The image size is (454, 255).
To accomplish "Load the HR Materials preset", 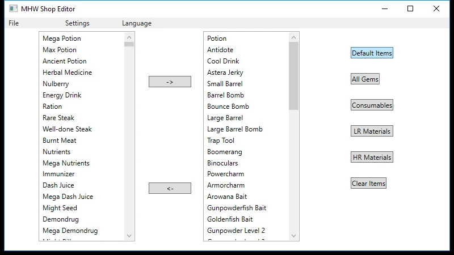I will [372, 158].
